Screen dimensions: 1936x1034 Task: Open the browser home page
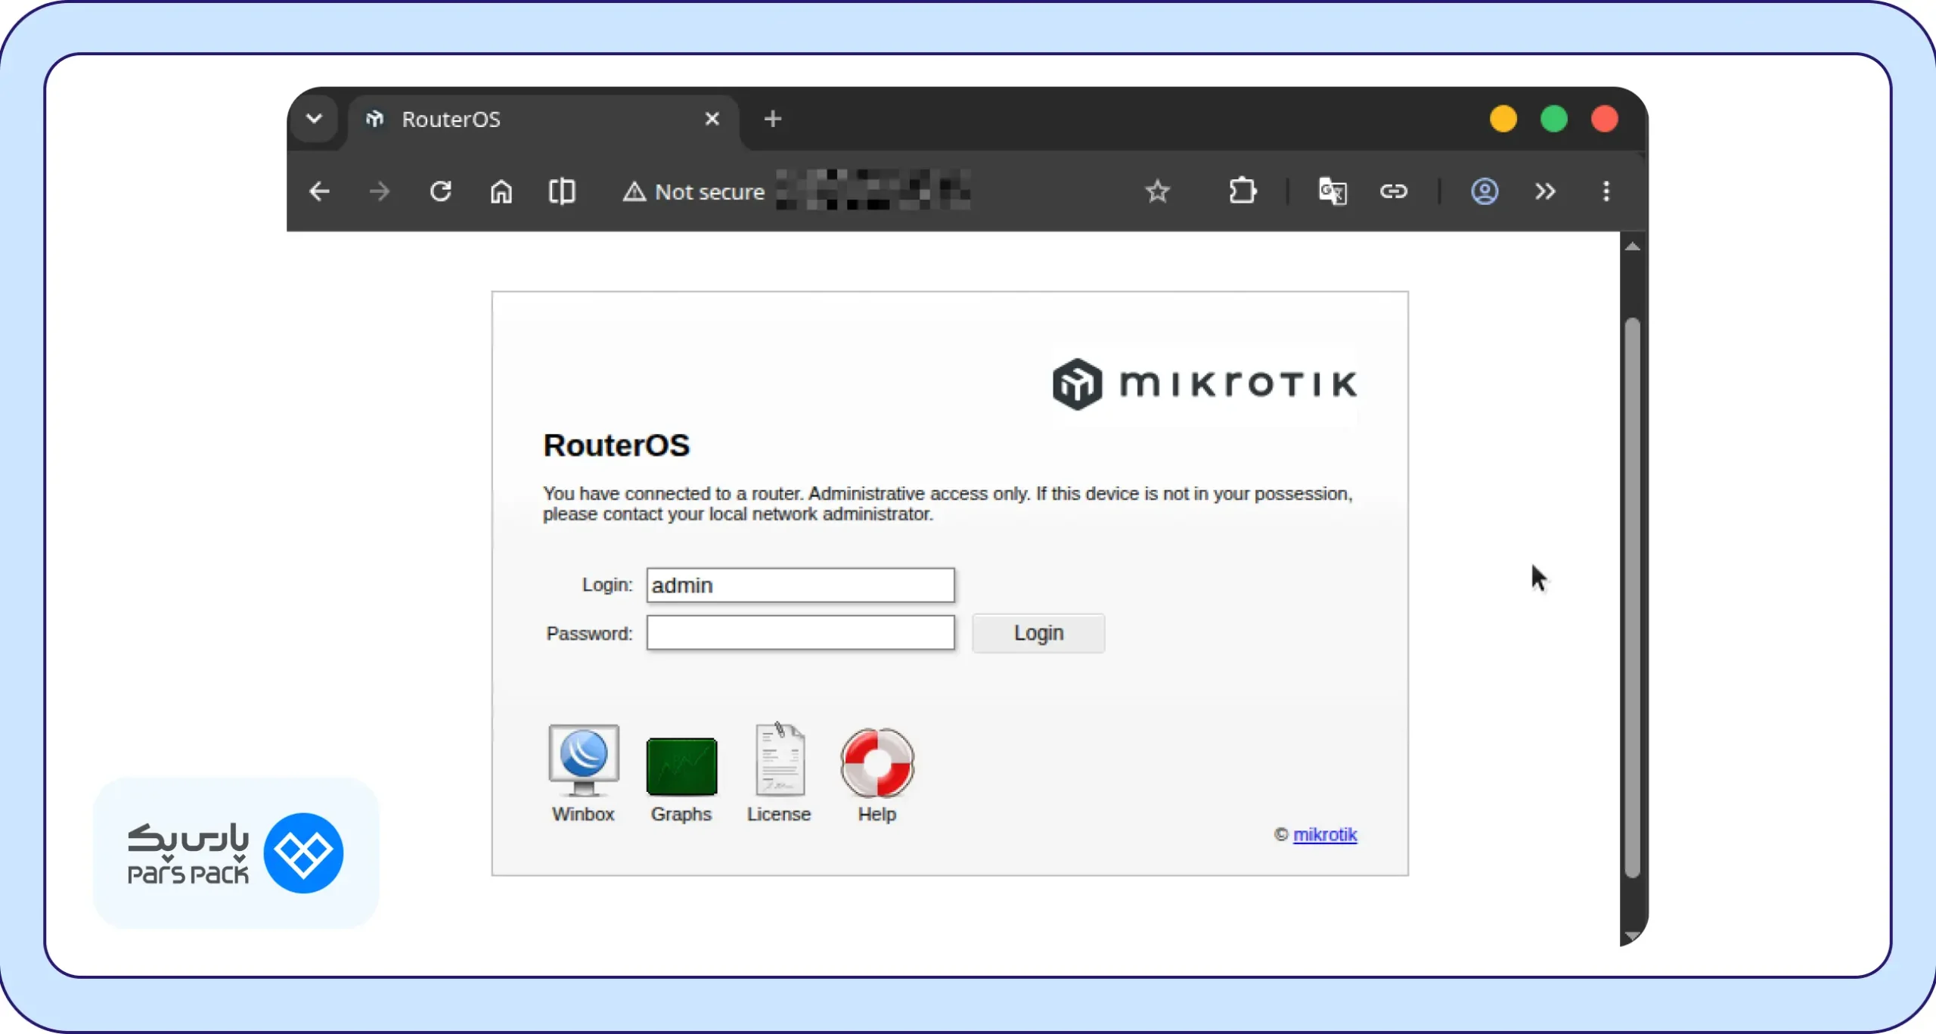(x=501, y=191)
